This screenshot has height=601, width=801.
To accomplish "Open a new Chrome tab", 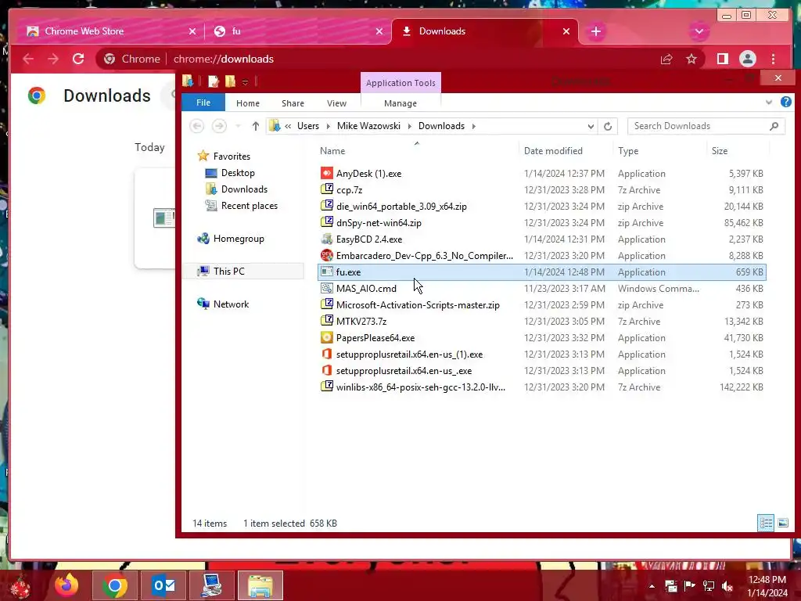I will pos(595,31).
